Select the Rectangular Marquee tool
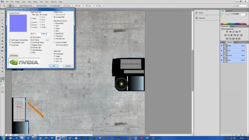The width and height of the screenshot is (249, 140). click(2, 17)
